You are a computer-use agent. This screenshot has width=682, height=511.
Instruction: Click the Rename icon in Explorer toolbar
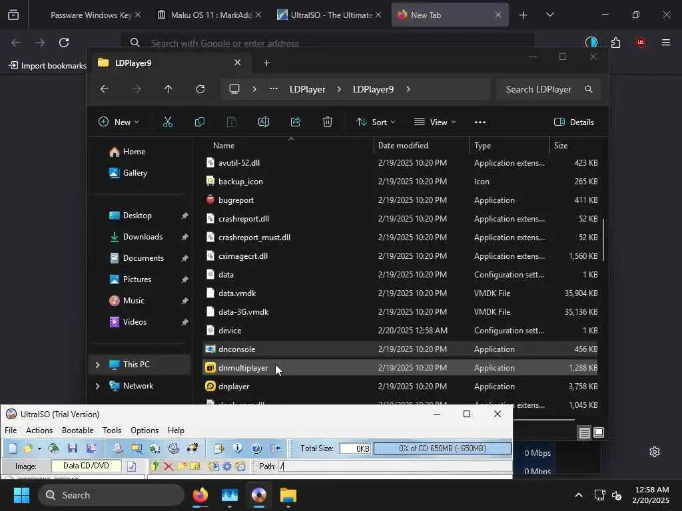tap(264, 122)
